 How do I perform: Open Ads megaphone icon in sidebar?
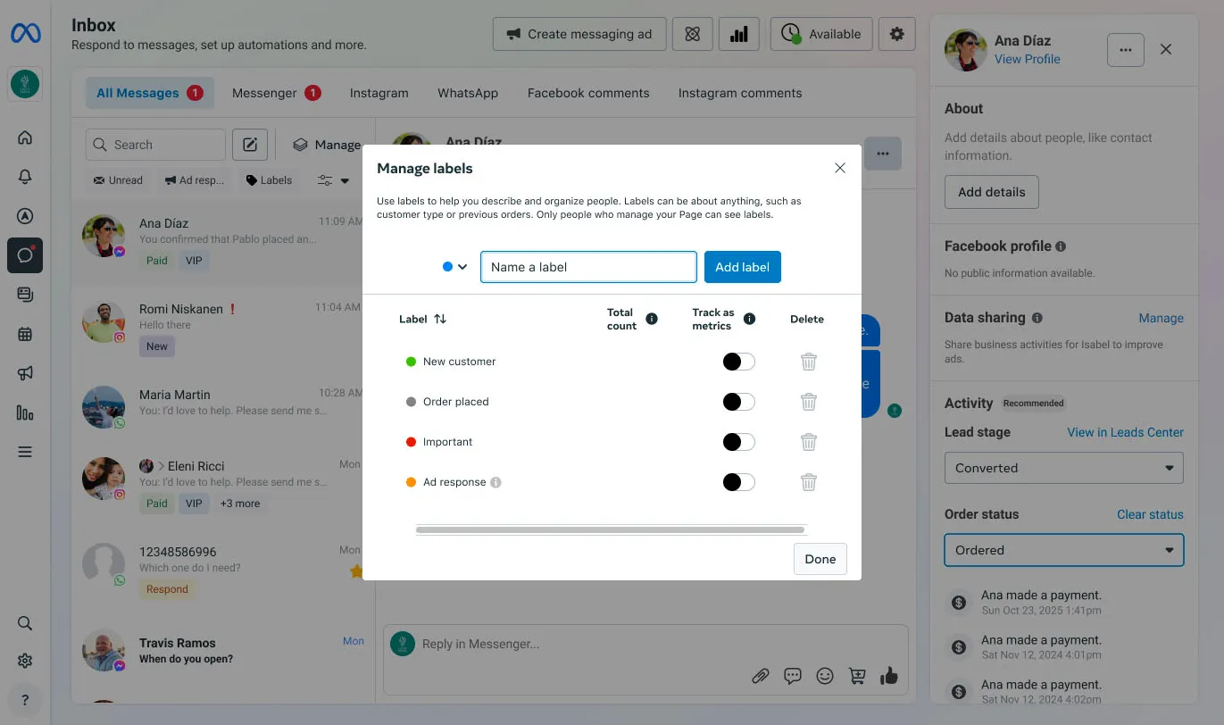coord(25,373)
